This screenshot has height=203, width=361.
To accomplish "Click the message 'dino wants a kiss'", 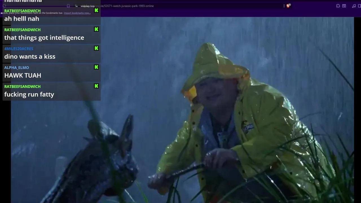I will click(x=30, y=57).
